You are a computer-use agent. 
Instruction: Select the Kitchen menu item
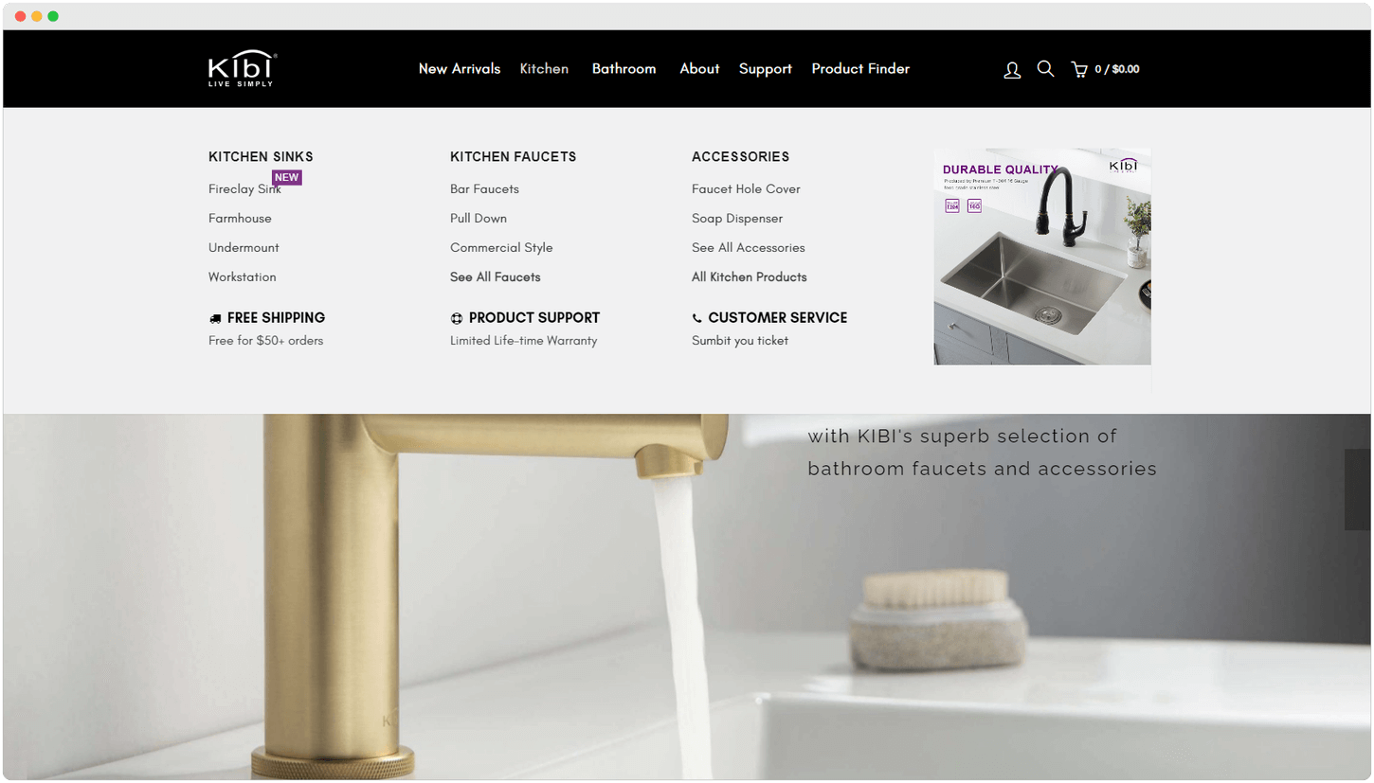click(x=544, y=68)
